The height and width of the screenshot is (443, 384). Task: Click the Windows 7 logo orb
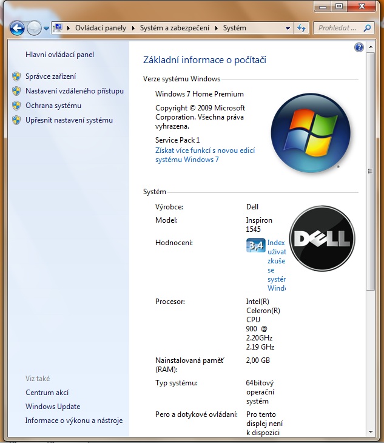tap(311, 133)
